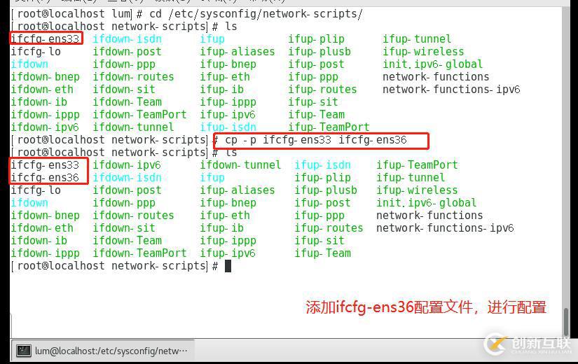Click the highlighted ifcfg-ens33 in the first listing
Image resolution: width=578 pixels, height=364 pixels.
point(45,38)
